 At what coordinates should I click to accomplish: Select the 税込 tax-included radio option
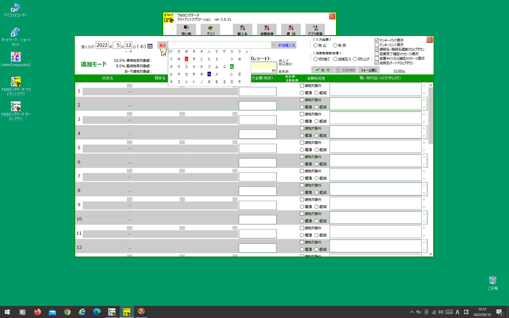(315, 45)
